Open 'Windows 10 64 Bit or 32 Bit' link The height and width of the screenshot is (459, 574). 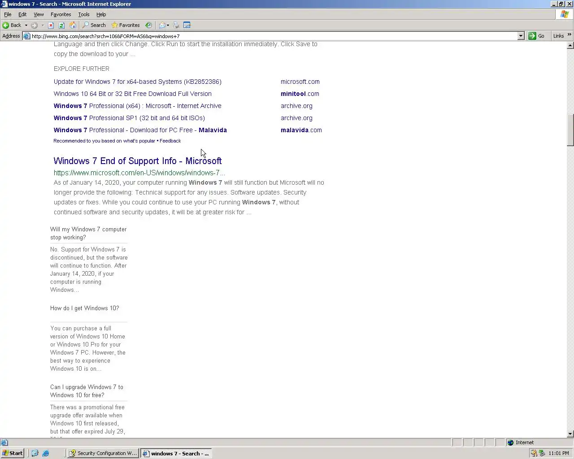pos(133,94)
